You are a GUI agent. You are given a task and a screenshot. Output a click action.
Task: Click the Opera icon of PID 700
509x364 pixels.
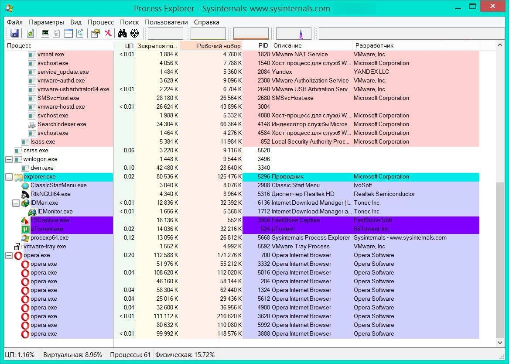(18, 255)
